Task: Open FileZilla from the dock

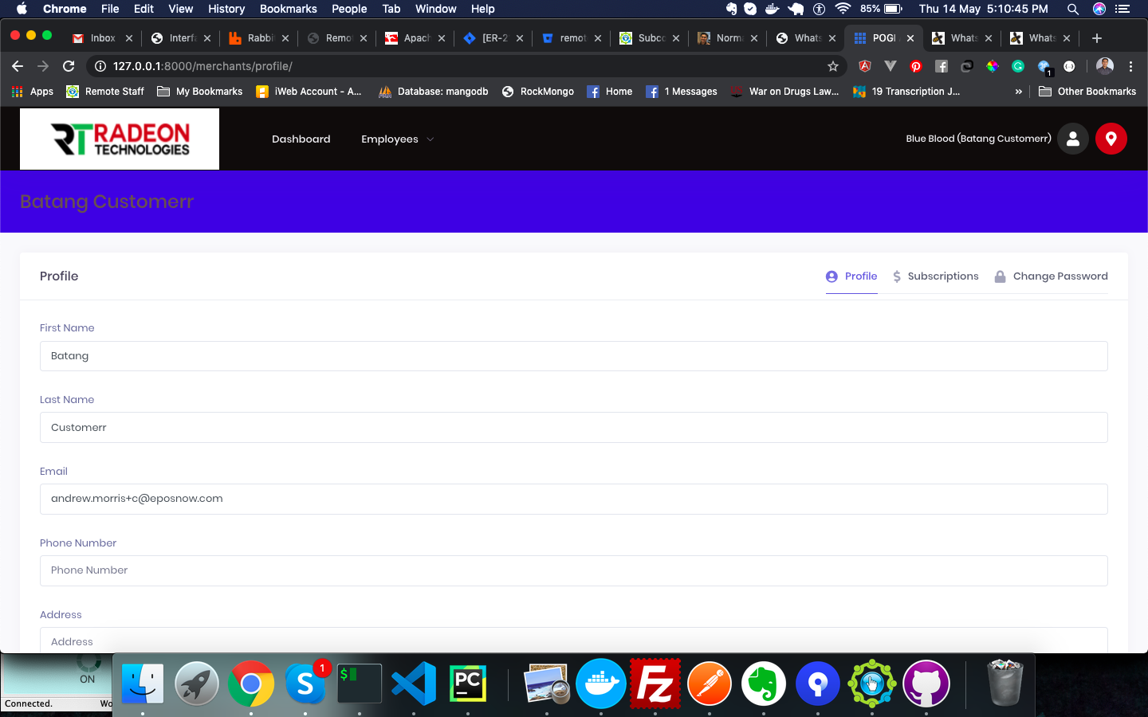Action: [655, 684]
